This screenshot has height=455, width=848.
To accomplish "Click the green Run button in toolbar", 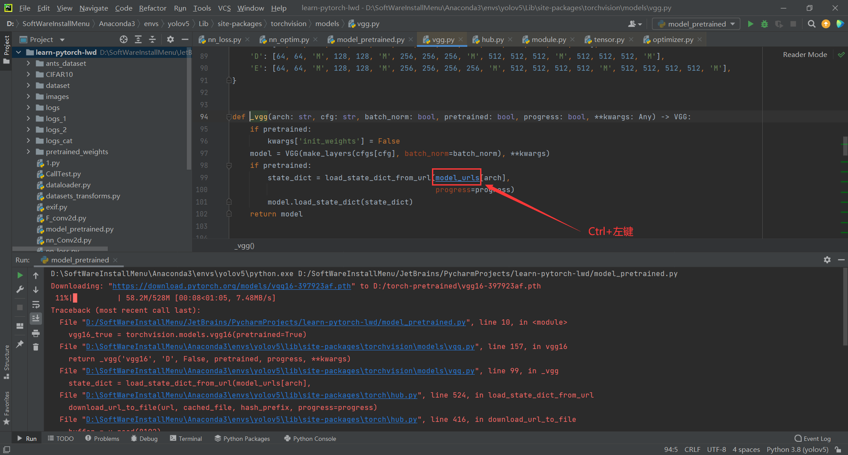I will (x=750, y=24).
